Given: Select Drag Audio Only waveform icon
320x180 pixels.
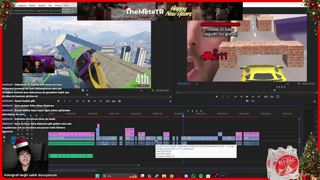Looking at the screenshot, I should [x=87, y=90].
